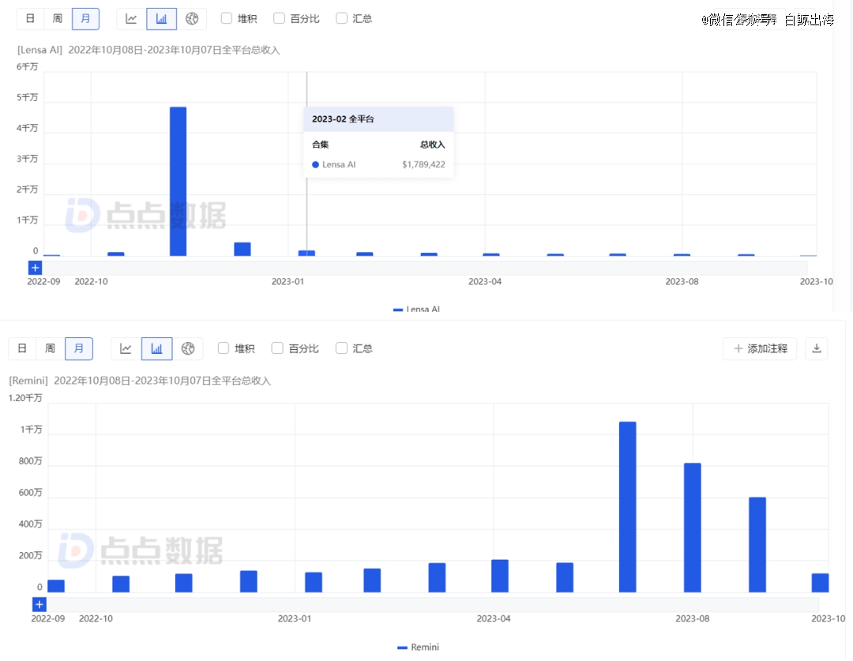Click Remini bar reaching about 600万

(x=757, y=545)
